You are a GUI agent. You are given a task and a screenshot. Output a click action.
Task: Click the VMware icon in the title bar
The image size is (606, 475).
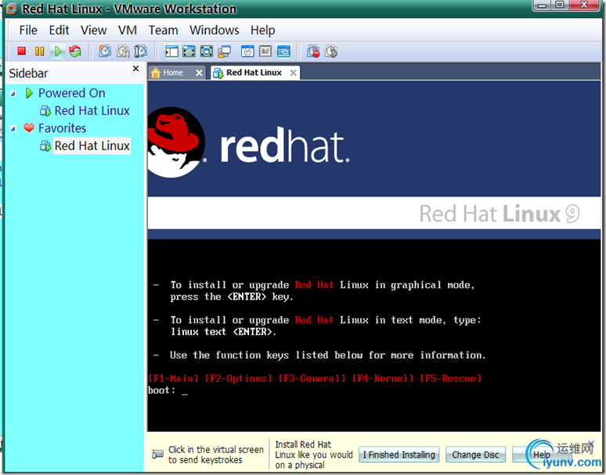coord(12,9)
